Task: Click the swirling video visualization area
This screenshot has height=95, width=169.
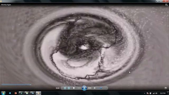Action: point(84,45)
